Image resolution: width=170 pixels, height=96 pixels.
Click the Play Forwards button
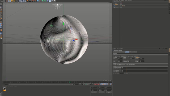tap(86, 84)
